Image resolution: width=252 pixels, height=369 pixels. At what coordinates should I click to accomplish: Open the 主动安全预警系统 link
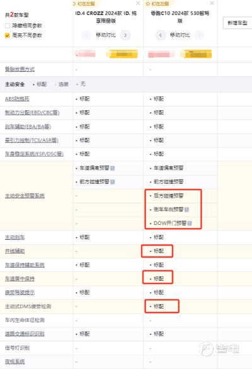point(25,196)
